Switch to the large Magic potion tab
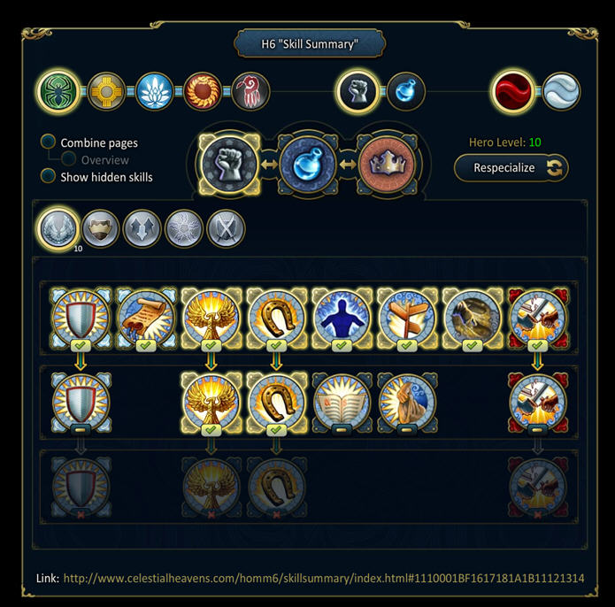Viewport: 615px width, 607px height. 308,164
